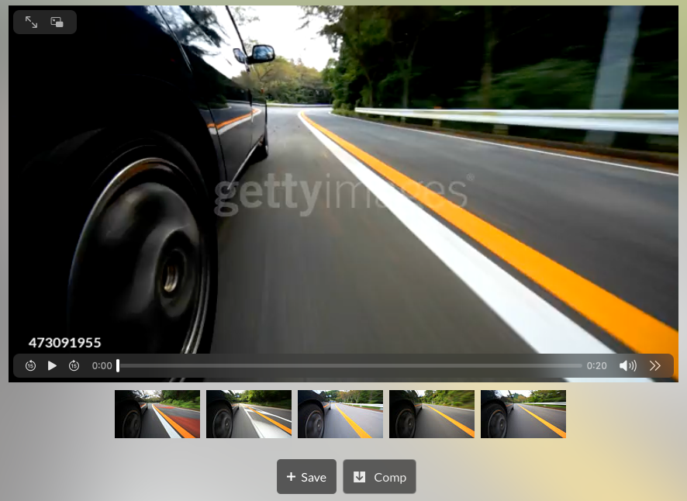Select the second preview thumbnail

[x=249, y=414]
